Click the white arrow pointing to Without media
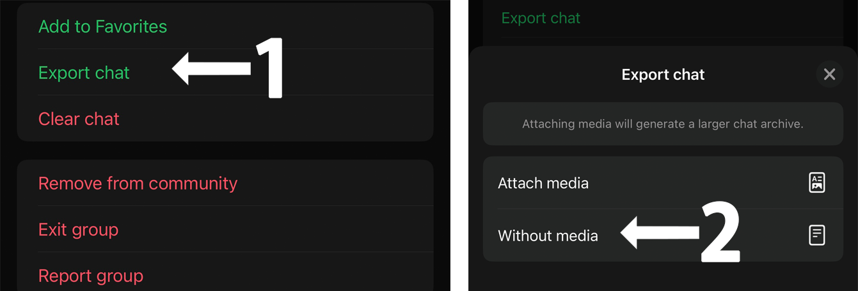The height and width of the screenshot is (291, 858). click(660, 233)
